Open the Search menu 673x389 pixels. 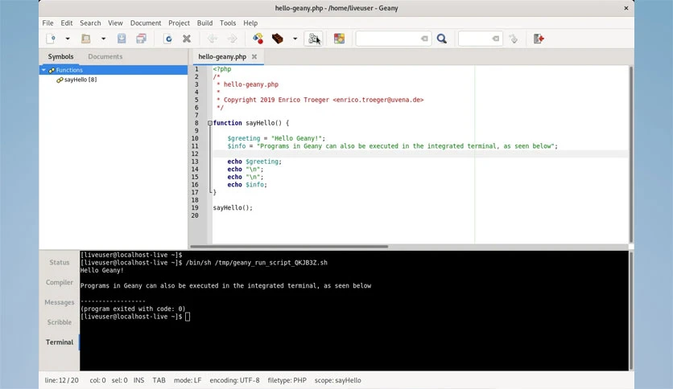coord(90,23)
